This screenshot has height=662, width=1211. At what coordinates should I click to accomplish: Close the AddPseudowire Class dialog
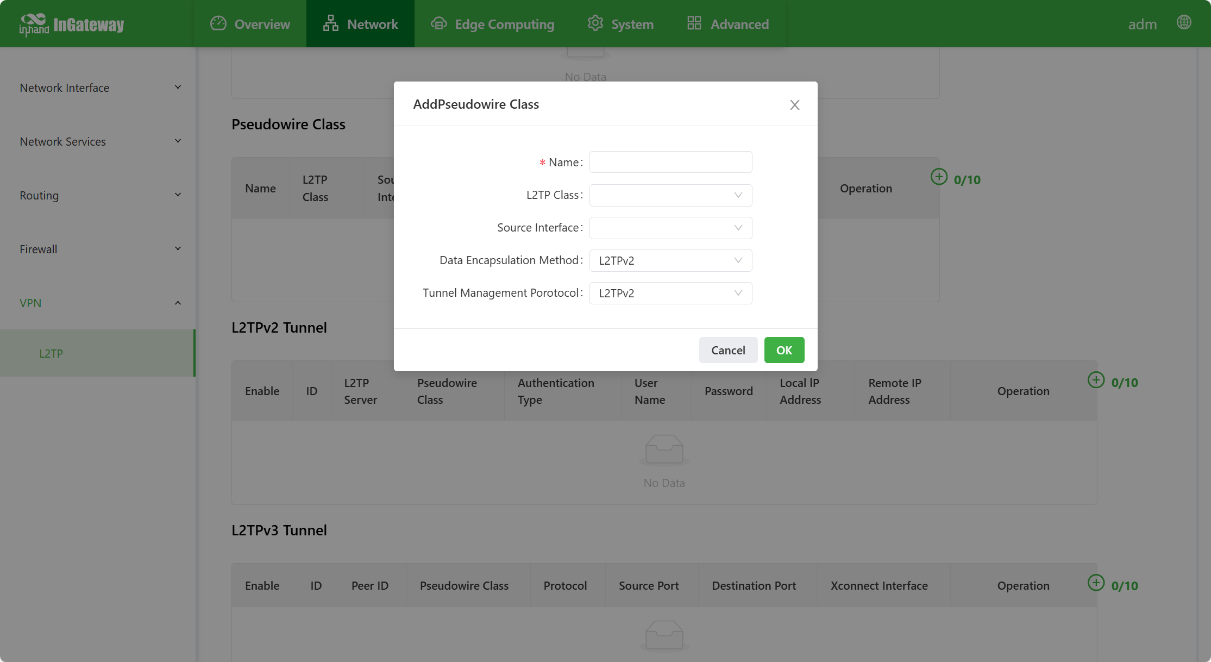(x=794, y=105)
